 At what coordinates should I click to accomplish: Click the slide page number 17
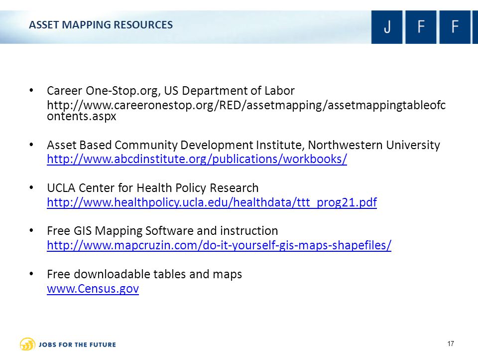[451, 344]
